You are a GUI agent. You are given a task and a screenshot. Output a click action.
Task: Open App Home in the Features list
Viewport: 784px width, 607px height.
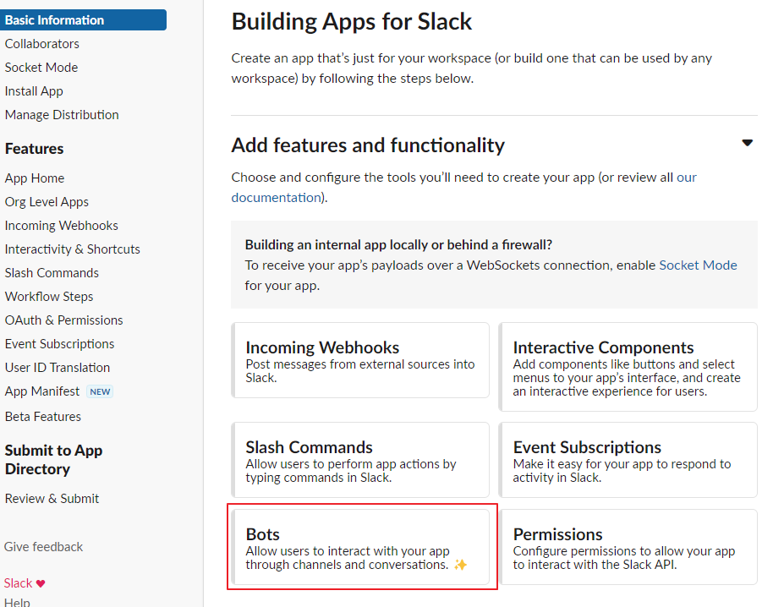[35, 178]
